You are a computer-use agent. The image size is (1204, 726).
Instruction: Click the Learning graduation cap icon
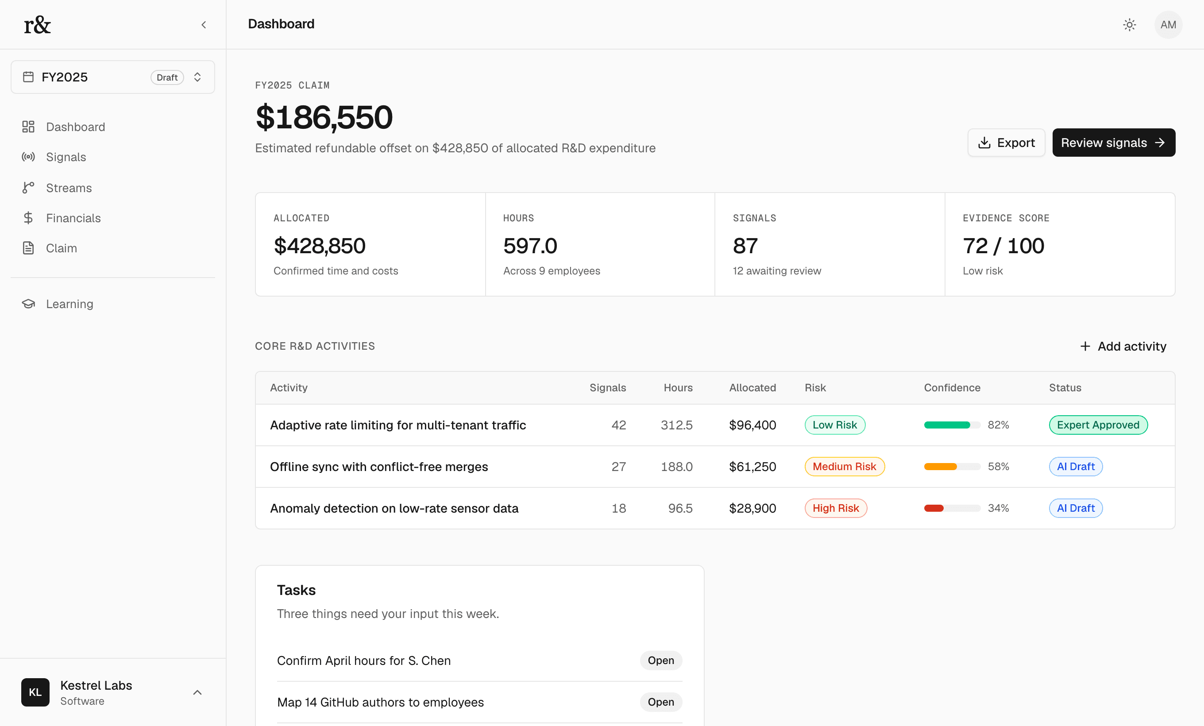[28, 304]
